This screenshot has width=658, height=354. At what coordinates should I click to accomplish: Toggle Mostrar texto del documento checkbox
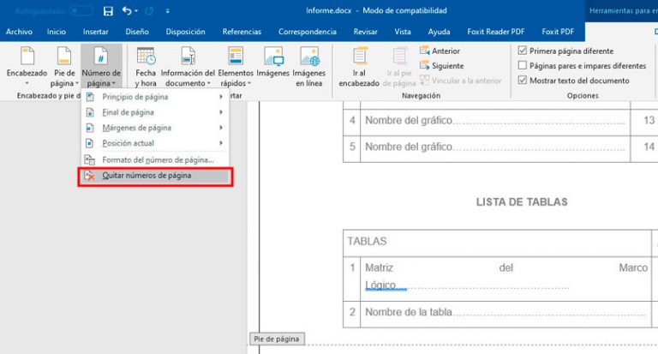[x=523, y=81]
